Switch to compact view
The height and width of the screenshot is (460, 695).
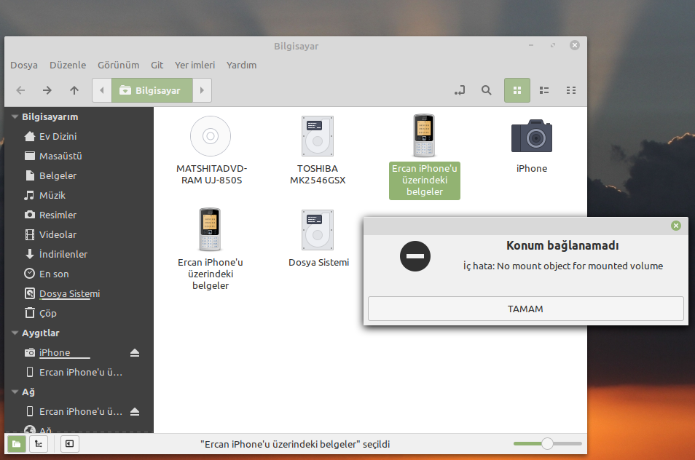pyautogui.click(x=571, y=90)
